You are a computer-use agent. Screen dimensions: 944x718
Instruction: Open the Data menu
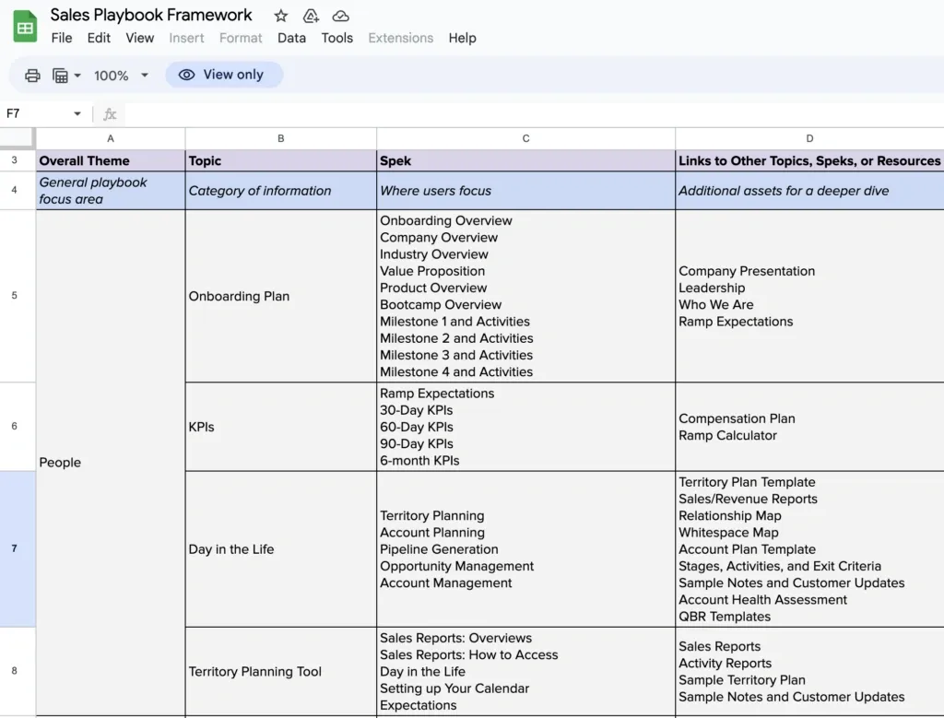tap(291, 38)
